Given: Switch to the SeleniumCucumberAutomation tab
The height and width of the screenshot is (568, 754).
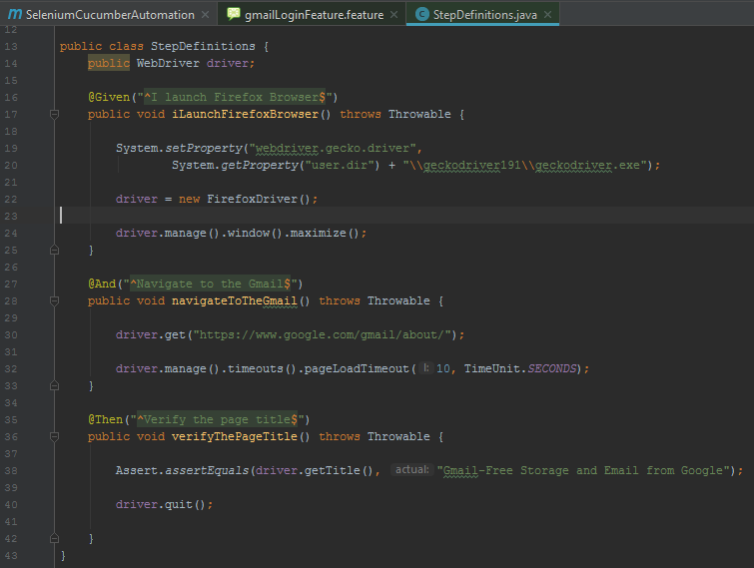Looking at the screenshot, I should (x=110, y=14).
